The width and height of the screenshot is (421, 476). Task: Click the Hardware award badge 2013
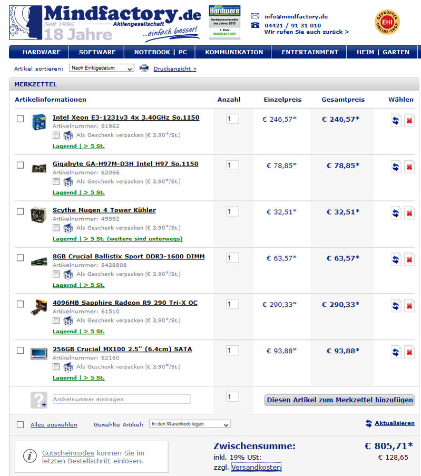pos(224,22)
